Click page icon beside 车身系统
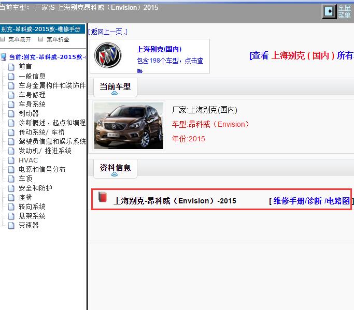This screenshot has height=310, width=354. [x=11, y=105]
